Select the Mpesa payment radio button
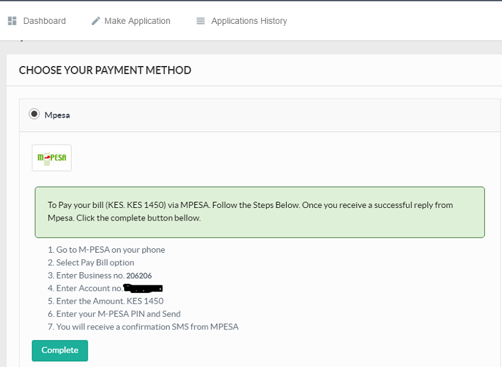Viewport: 502px width, 367px height. (35, 114)
